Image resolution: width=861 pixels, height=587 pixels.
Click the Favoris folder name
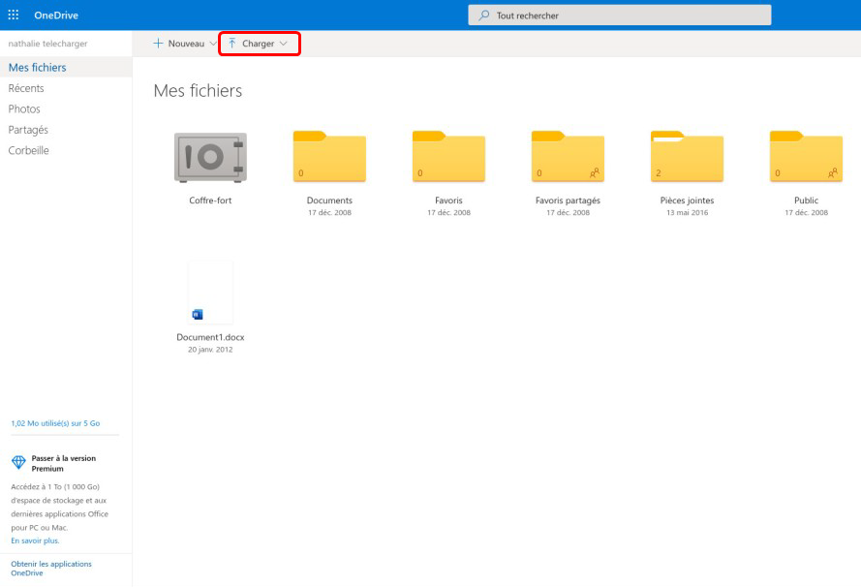(x=448, y=201)
